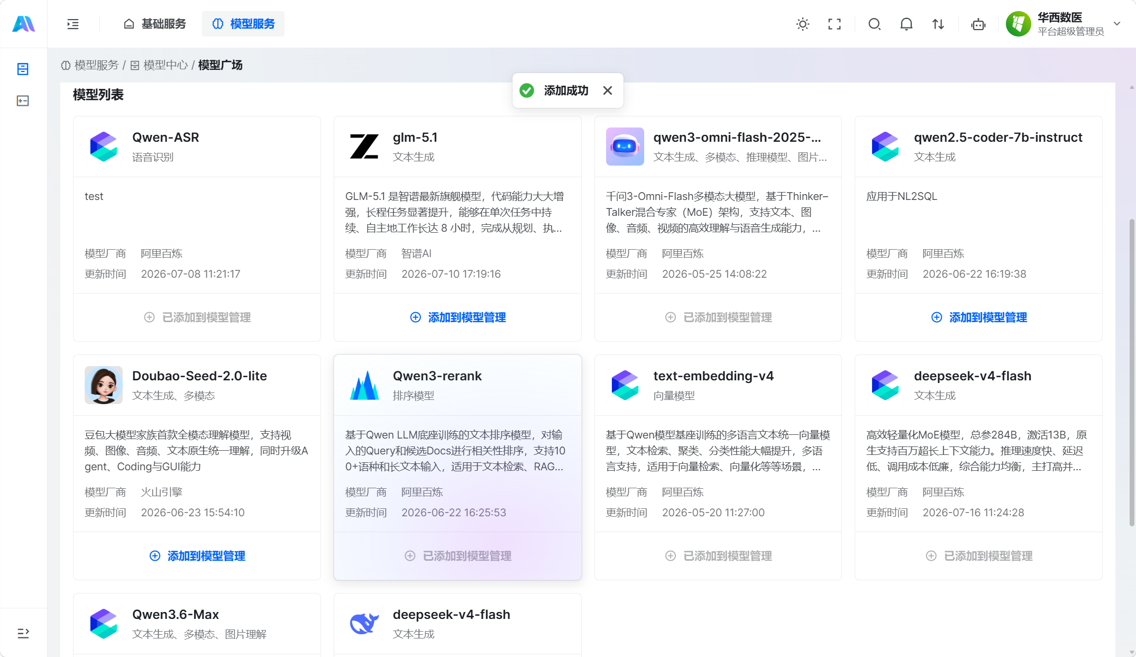1136x657 pixels.
Task: Open the Qwen3.6-Max model title
Action: tap(176, 615)
